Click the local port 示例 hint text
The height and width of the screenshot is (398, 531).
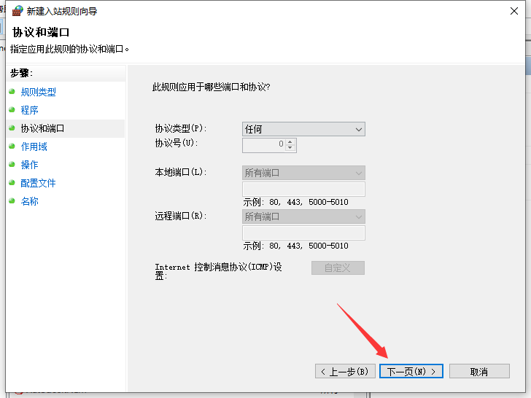pos(295,202)
